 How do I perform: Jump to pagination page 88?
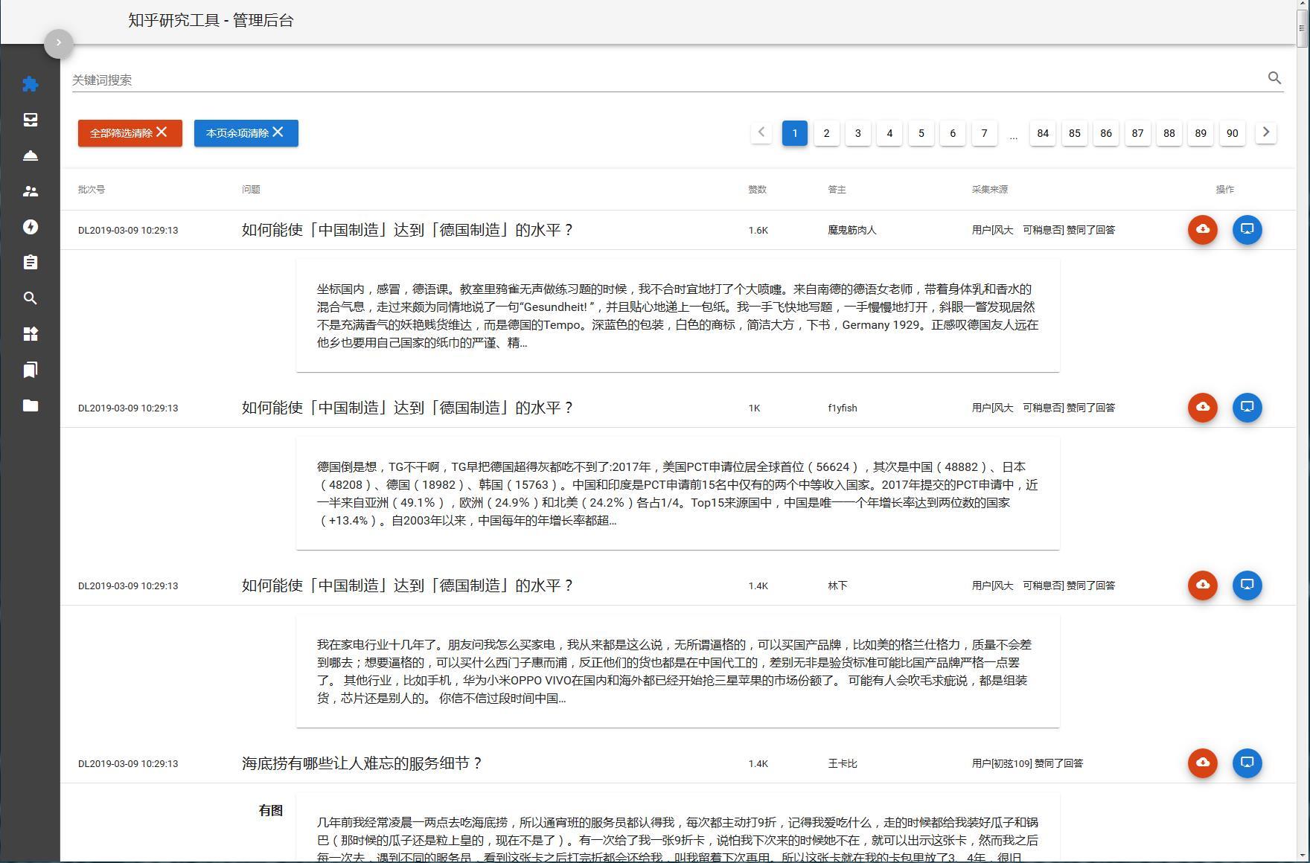pyautogui.click(x=1169, y=133)
